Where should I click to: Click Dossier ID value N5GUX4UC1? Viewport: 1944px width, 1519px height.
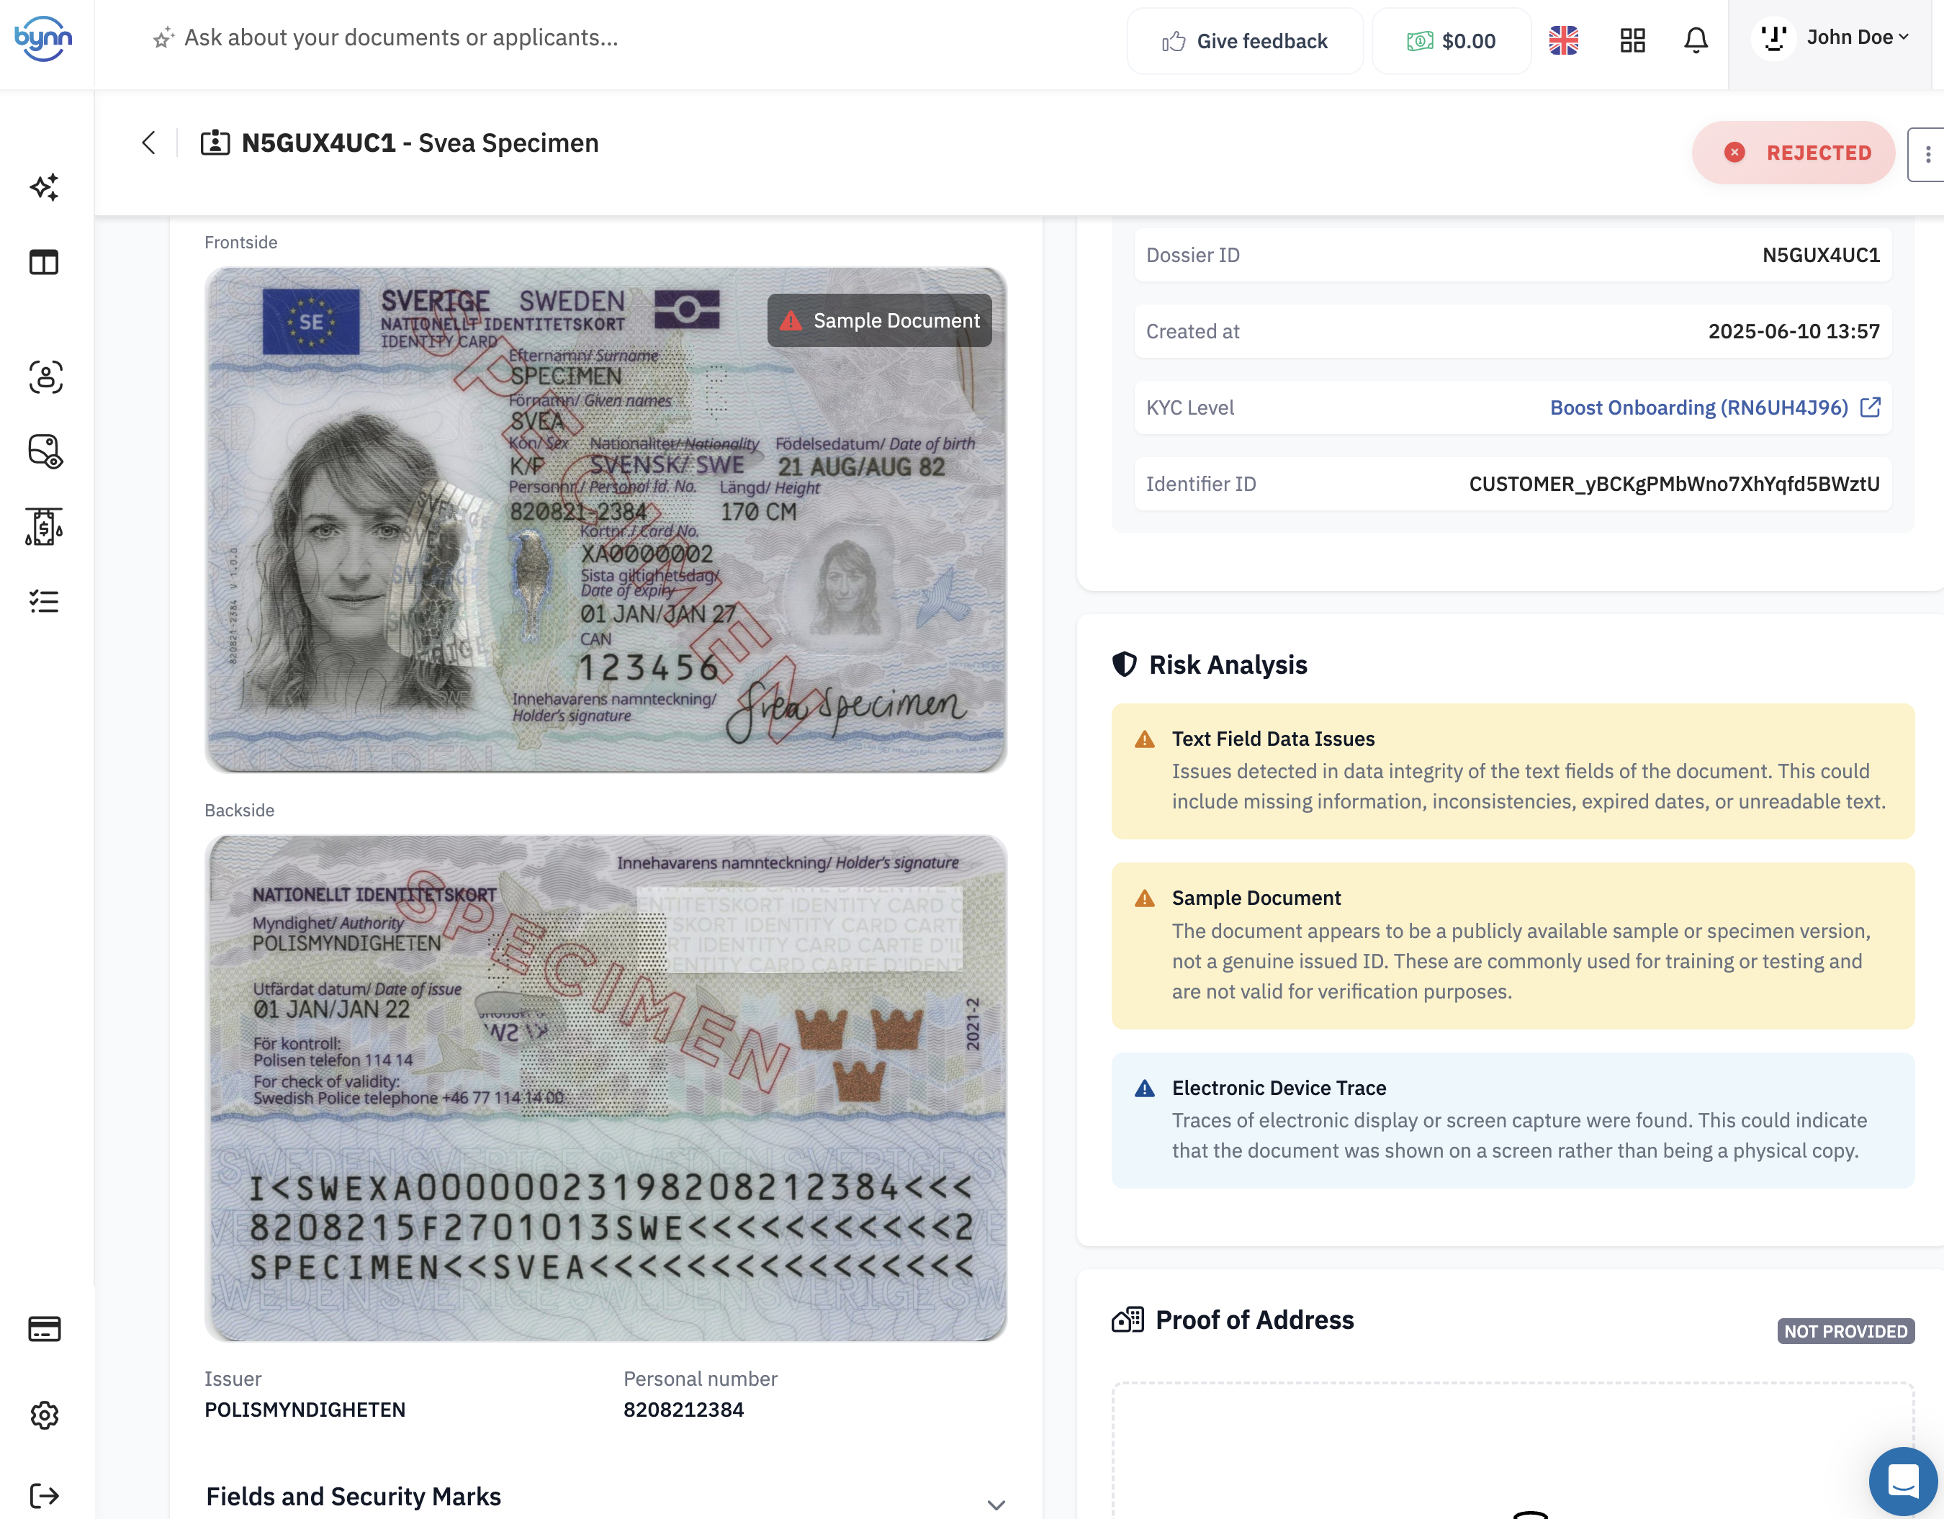pyautogui.click(x=1820, y=256)
